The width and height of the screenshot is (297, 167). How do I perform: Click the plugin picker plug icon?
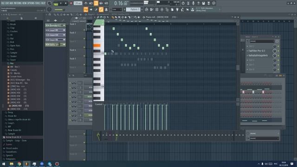177,9
